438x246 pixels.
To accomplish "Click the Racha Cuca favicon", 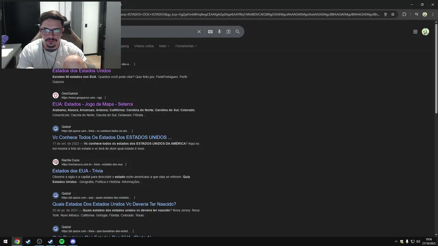I will click(55, 162).
